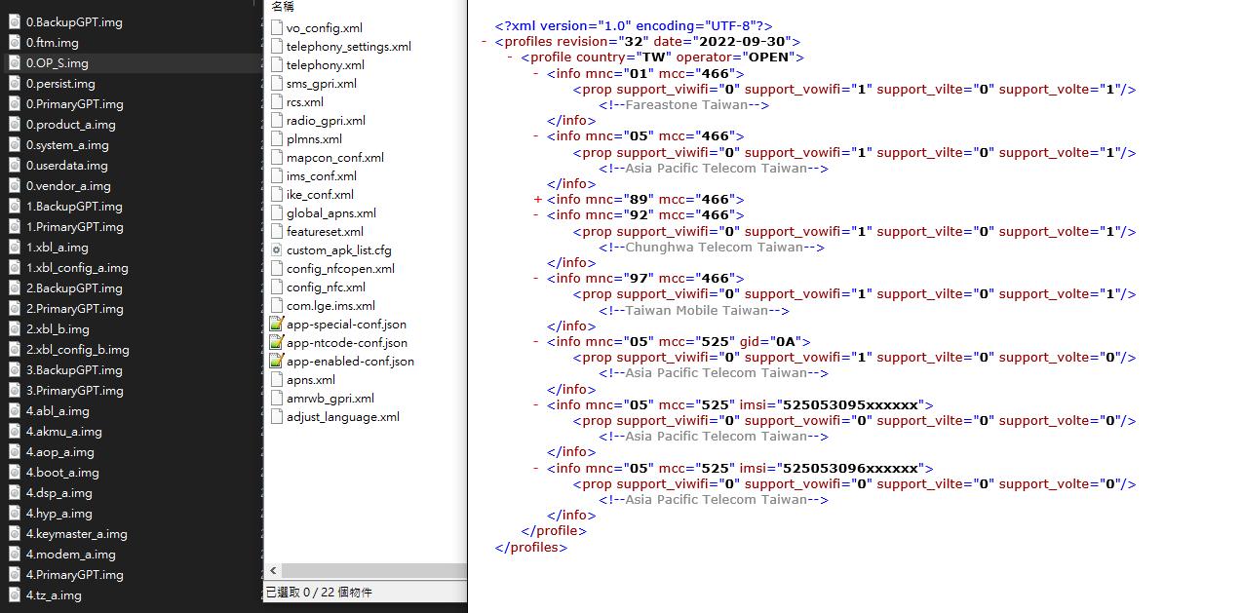Expand the collapsed info mnc="89" node

click(537, 200)
